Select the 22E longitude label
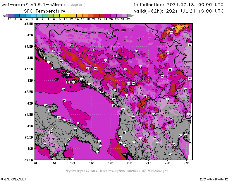The image size is (234, 181). (167, 163)
